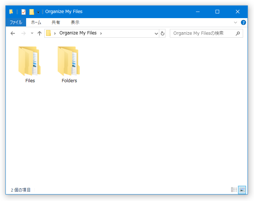Click the title bar folder system icon
The image size is (254, 201).
(x=11, y=12)
